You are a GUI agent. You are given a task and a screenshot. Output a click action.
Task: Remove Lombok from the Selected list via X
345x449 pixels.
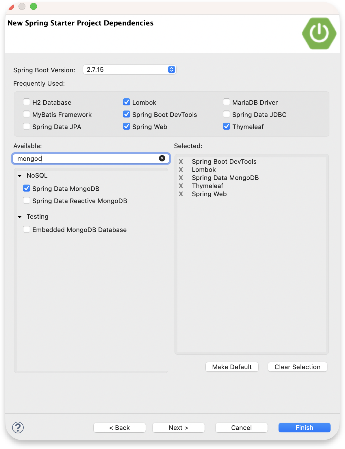tap(181, 170)
